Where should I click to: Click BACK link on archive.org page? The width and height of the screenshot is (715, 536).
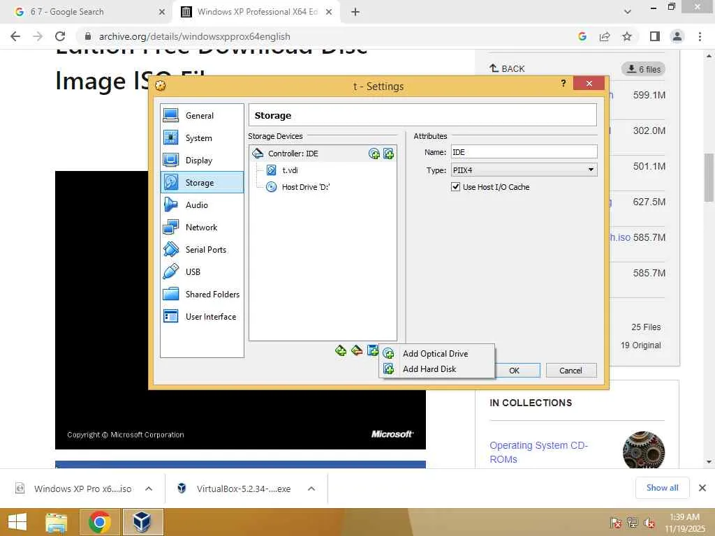click(507, 69)
